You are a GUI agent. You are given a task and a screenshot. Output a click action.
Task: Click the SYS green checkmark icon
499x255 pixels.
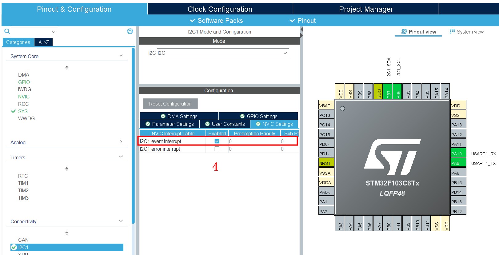coord(13,111)
